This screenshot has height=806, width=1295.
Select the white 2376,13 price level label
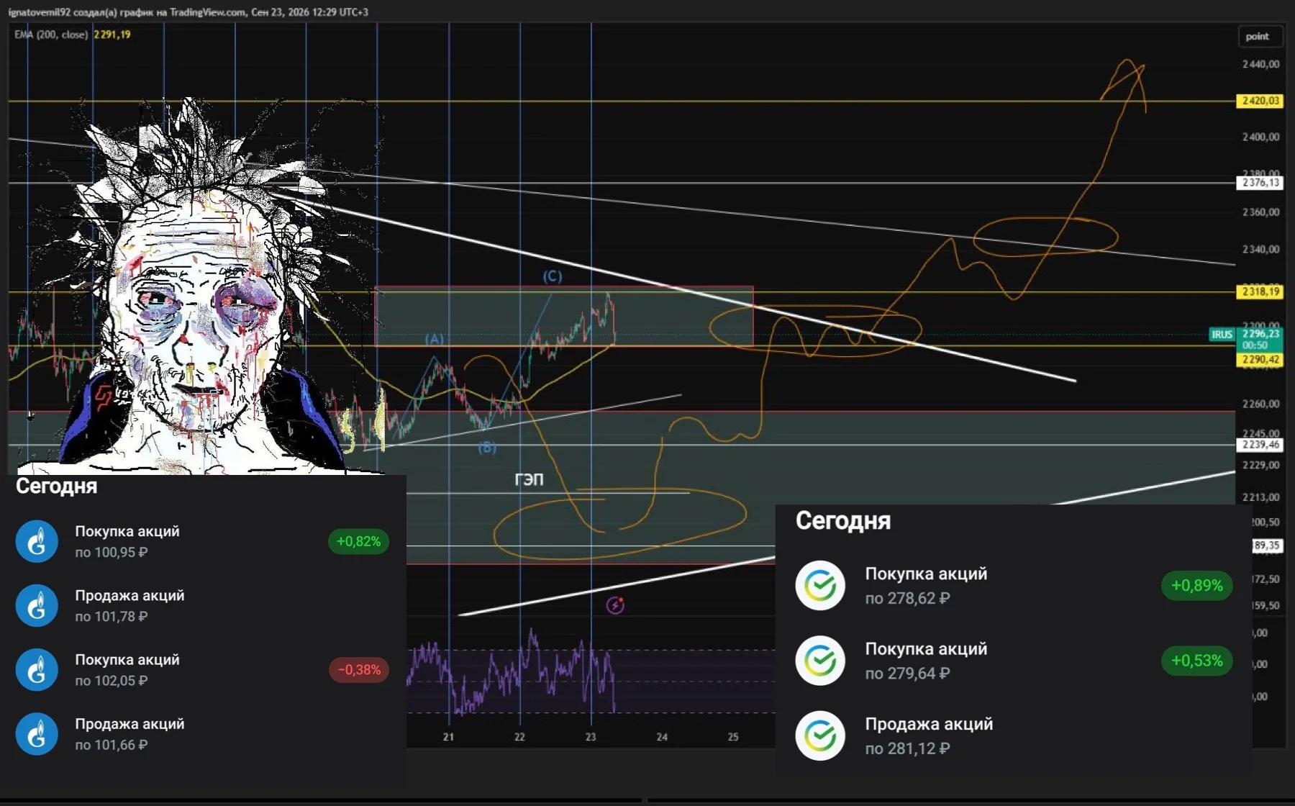(1260, 183)
